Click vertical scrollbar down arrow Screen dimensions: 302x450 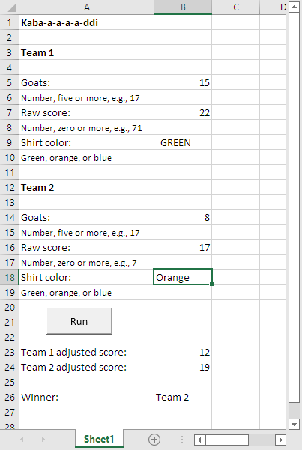294,424
